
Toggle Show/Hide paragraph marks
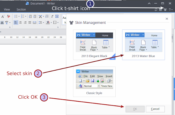(x=52, y=16)
